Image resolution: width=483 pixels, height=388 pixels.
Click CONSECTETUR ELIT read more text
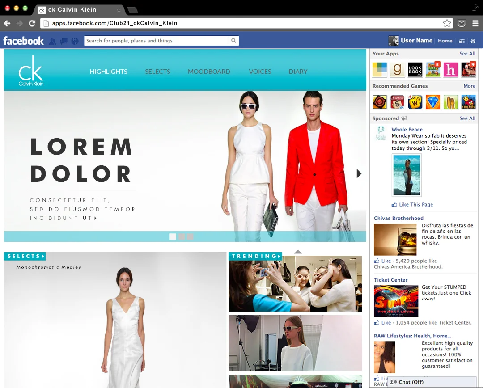[82, 209]
